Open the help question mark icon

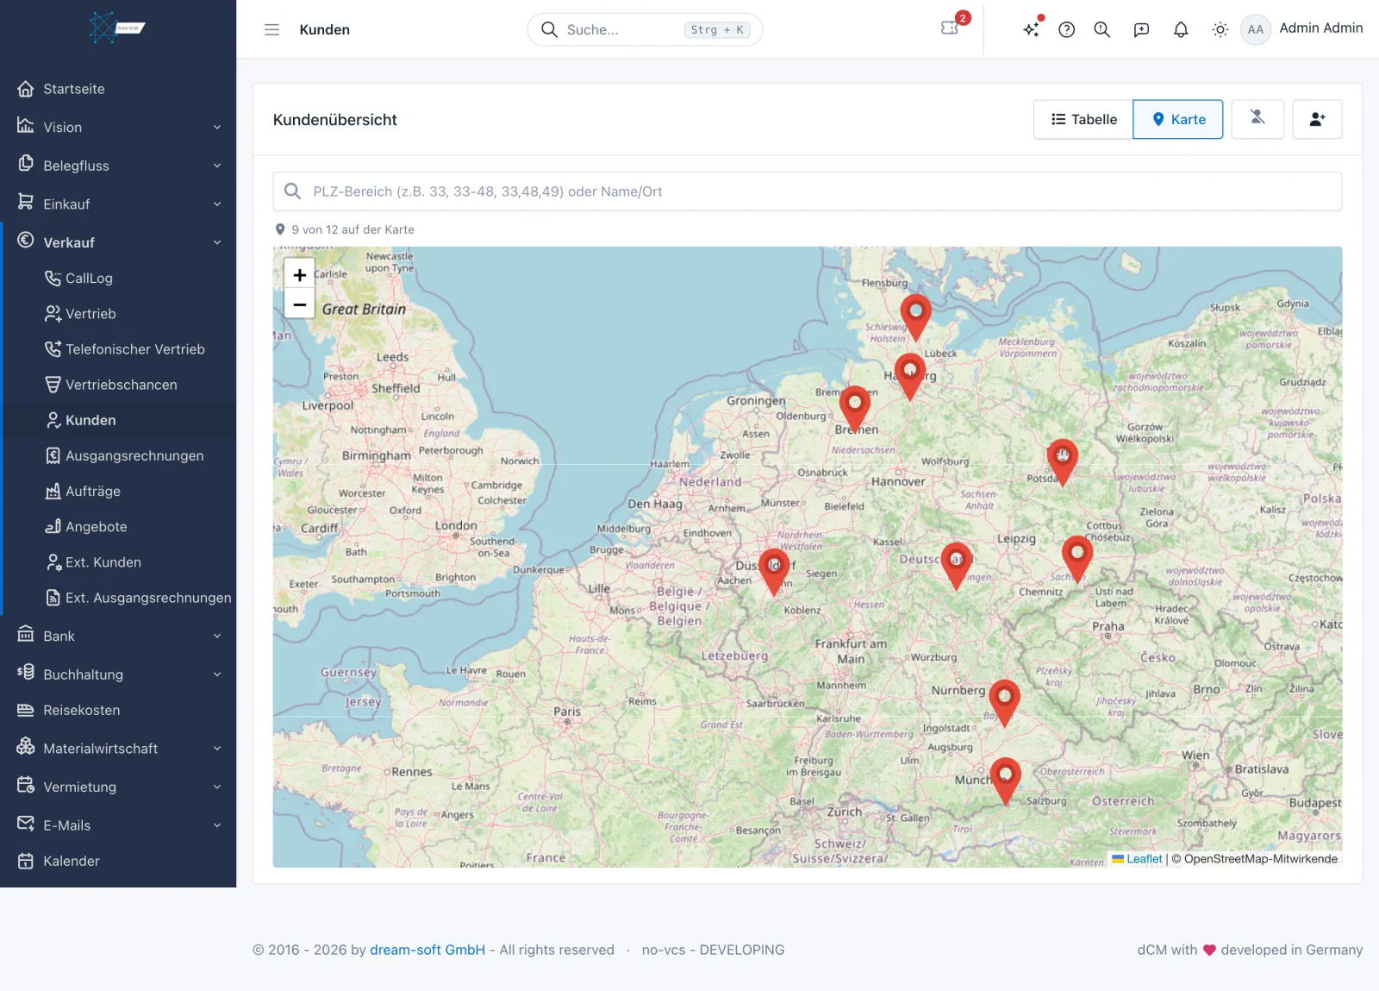tap(1067, 29)
